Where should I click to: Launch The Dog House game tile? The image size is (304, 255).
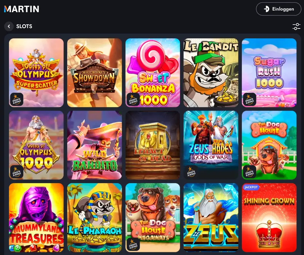pos(269,145)
